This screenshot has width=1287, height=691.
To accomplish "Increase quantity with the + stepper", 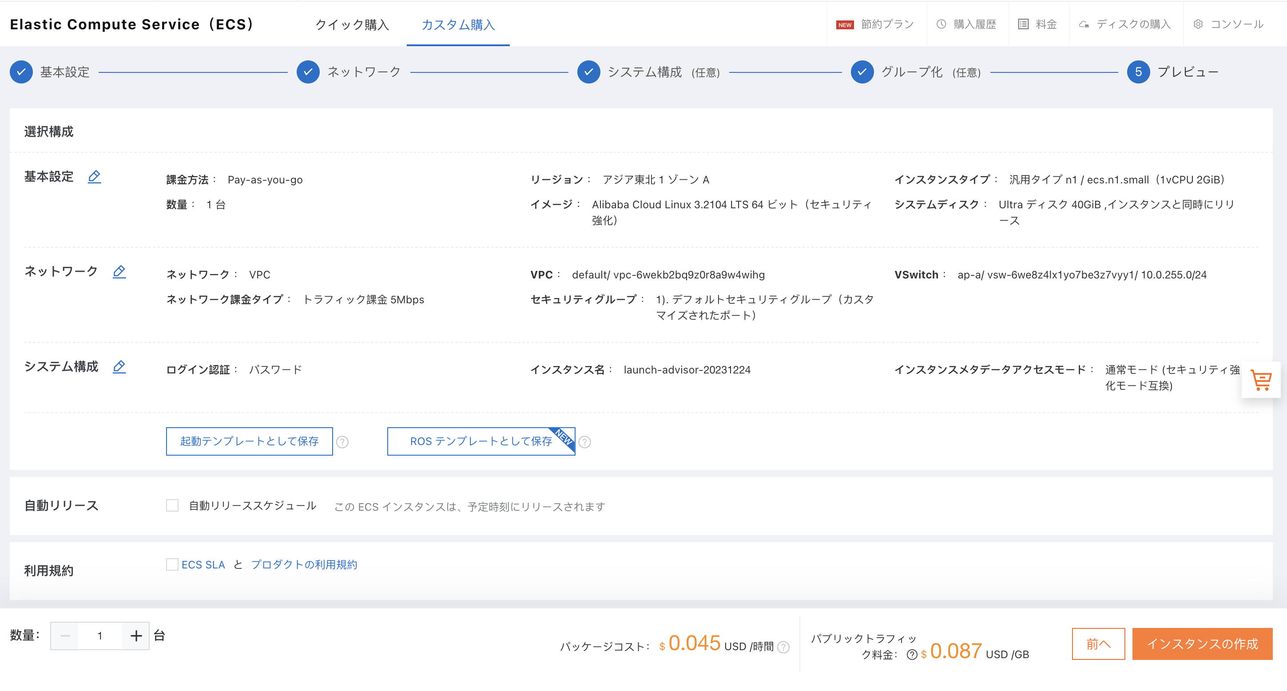I will coord(135,635).
